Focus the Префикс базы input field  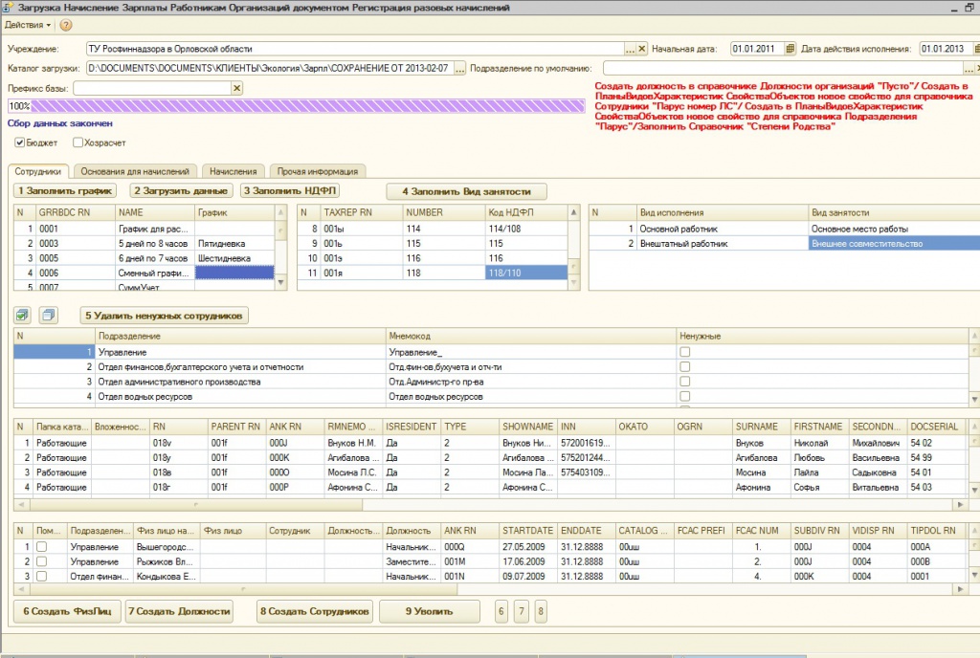tap(152, 88)
